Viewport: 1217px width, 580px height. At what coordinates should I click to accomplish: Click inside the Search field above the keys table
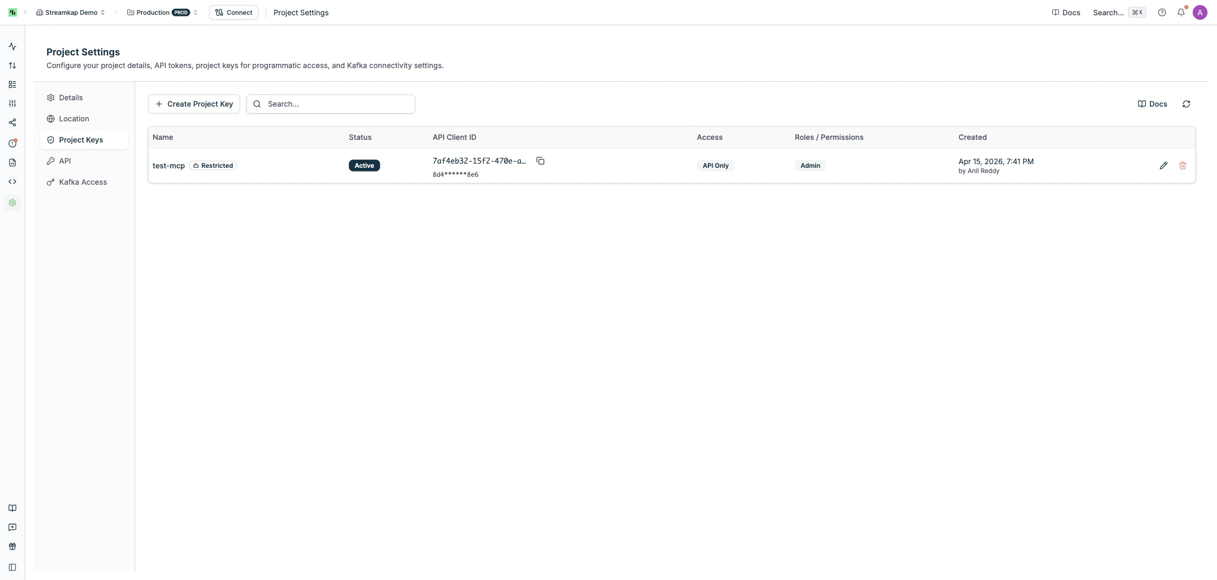(331, 104)
